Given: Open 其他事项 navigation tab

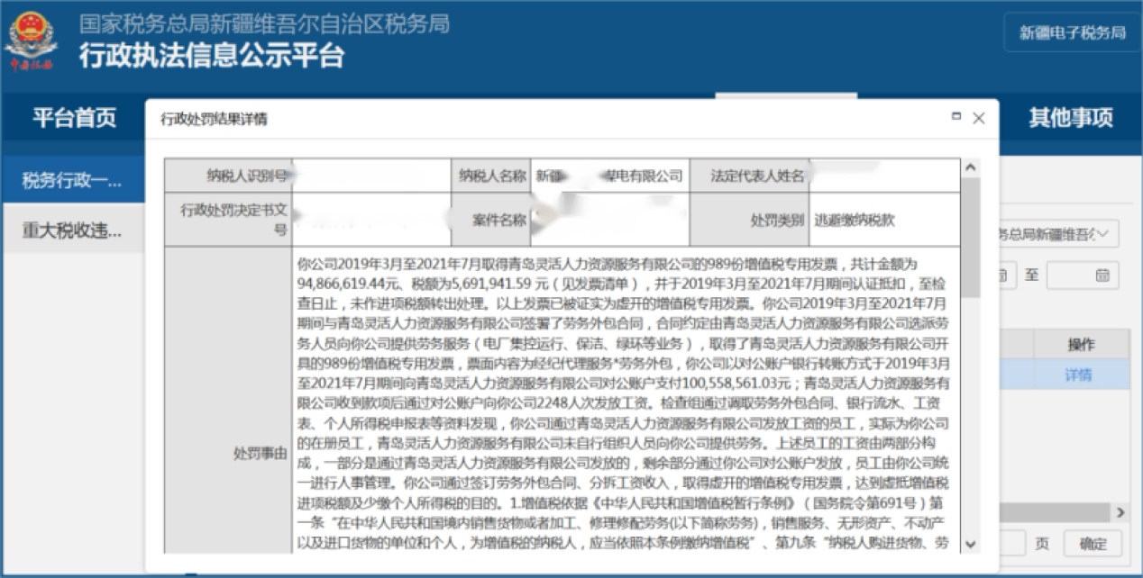Looking at the screenshot, I should pyautogui.click(x=1070, y=118).
